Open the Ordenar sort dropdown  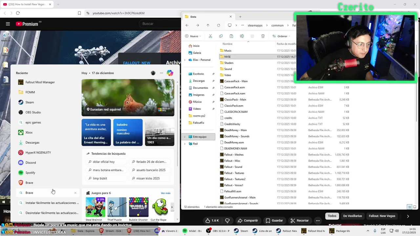[281, 36]
